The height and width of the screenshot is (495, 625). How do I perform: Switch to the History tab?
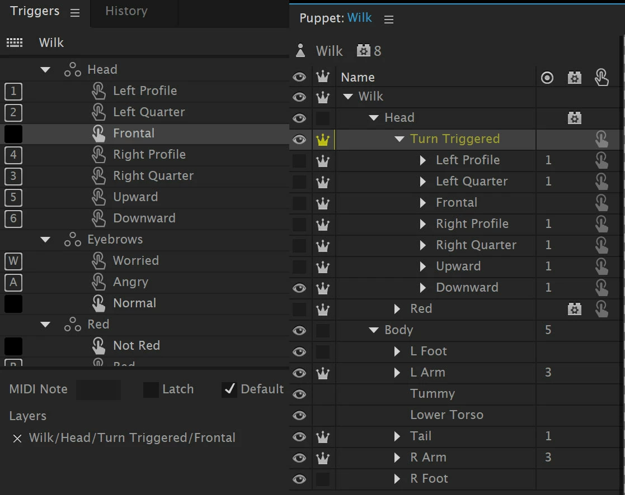[126, 11]
